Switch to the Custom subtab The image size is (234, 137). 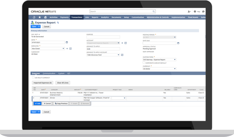tap(61, 73)
